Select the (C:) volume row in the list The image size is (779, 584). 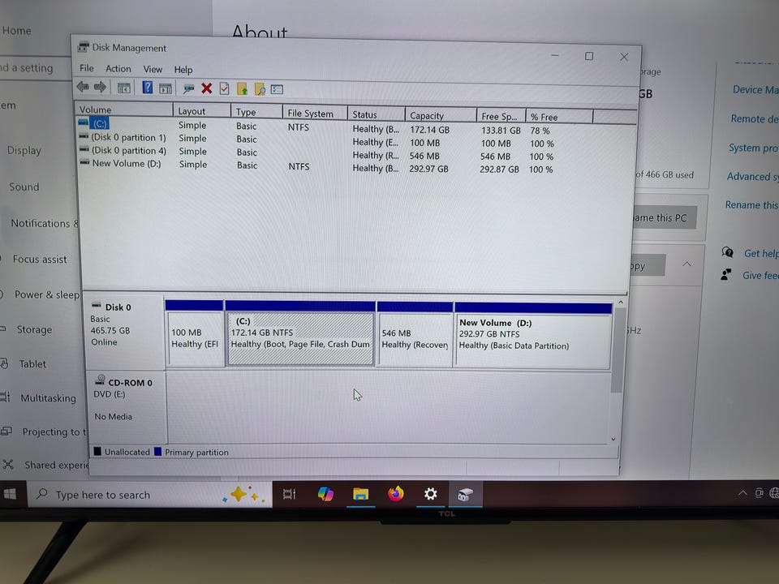(318, 127)
